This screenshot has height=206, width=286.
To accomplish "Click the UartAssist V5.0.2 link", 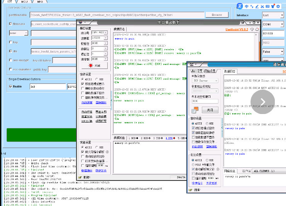I will tap(237, 29).
